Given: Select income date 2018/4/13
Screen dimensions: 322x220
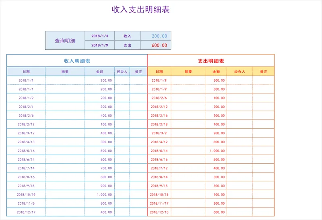Looking at the screenshot, I should (x=26, y=142).
